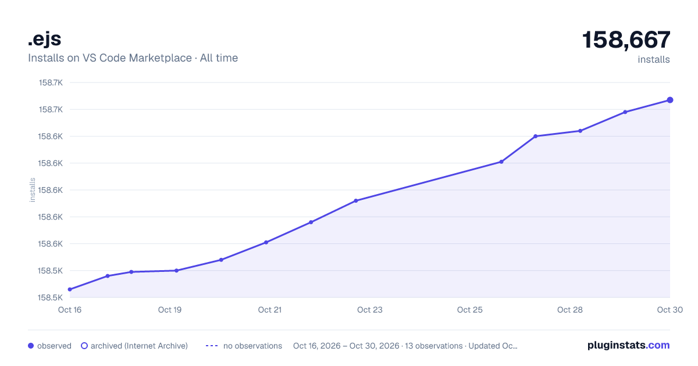Select the data point just after Oct 25

[x=501, y=162]
